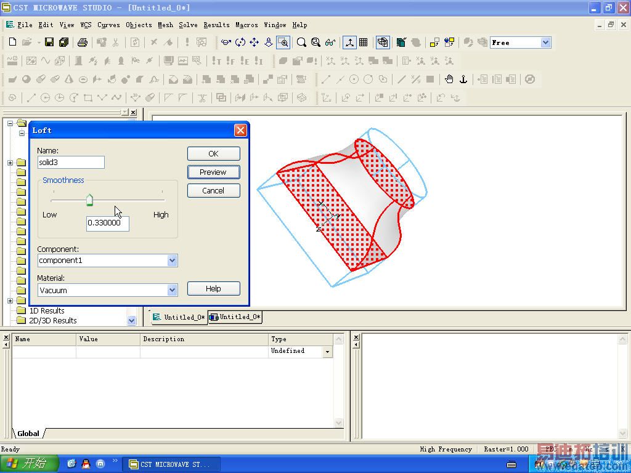
Task: Toggle the zoom window mode button
Action: 283,42
